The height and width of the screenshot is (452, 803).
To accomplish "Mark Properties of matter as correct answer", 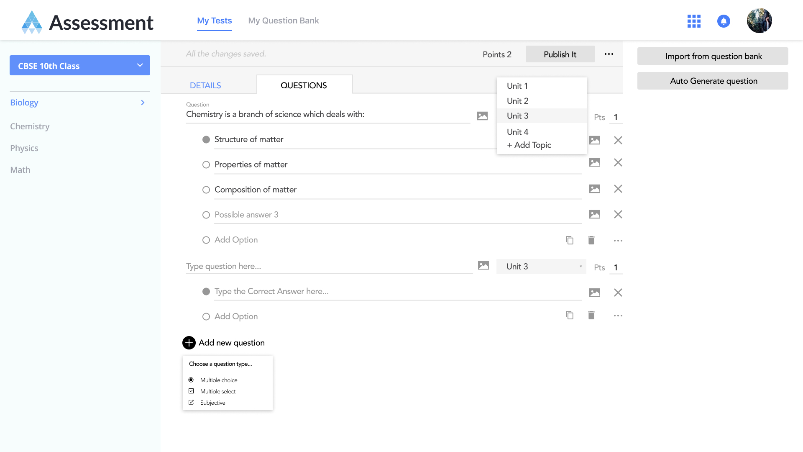I will [x=206, y=165].
